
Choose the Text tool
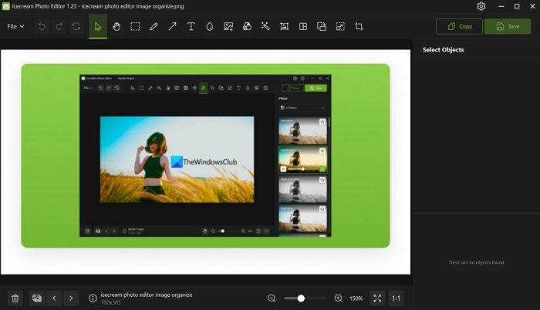(x=191, y=26)
